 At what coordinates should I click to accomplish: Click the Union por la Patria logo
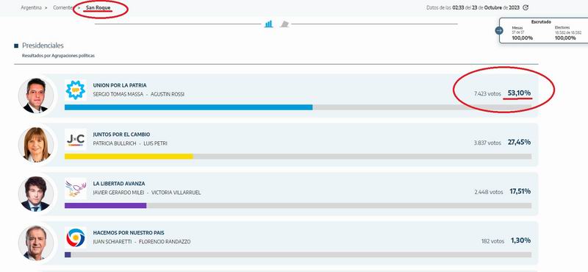tap(76, 90)
